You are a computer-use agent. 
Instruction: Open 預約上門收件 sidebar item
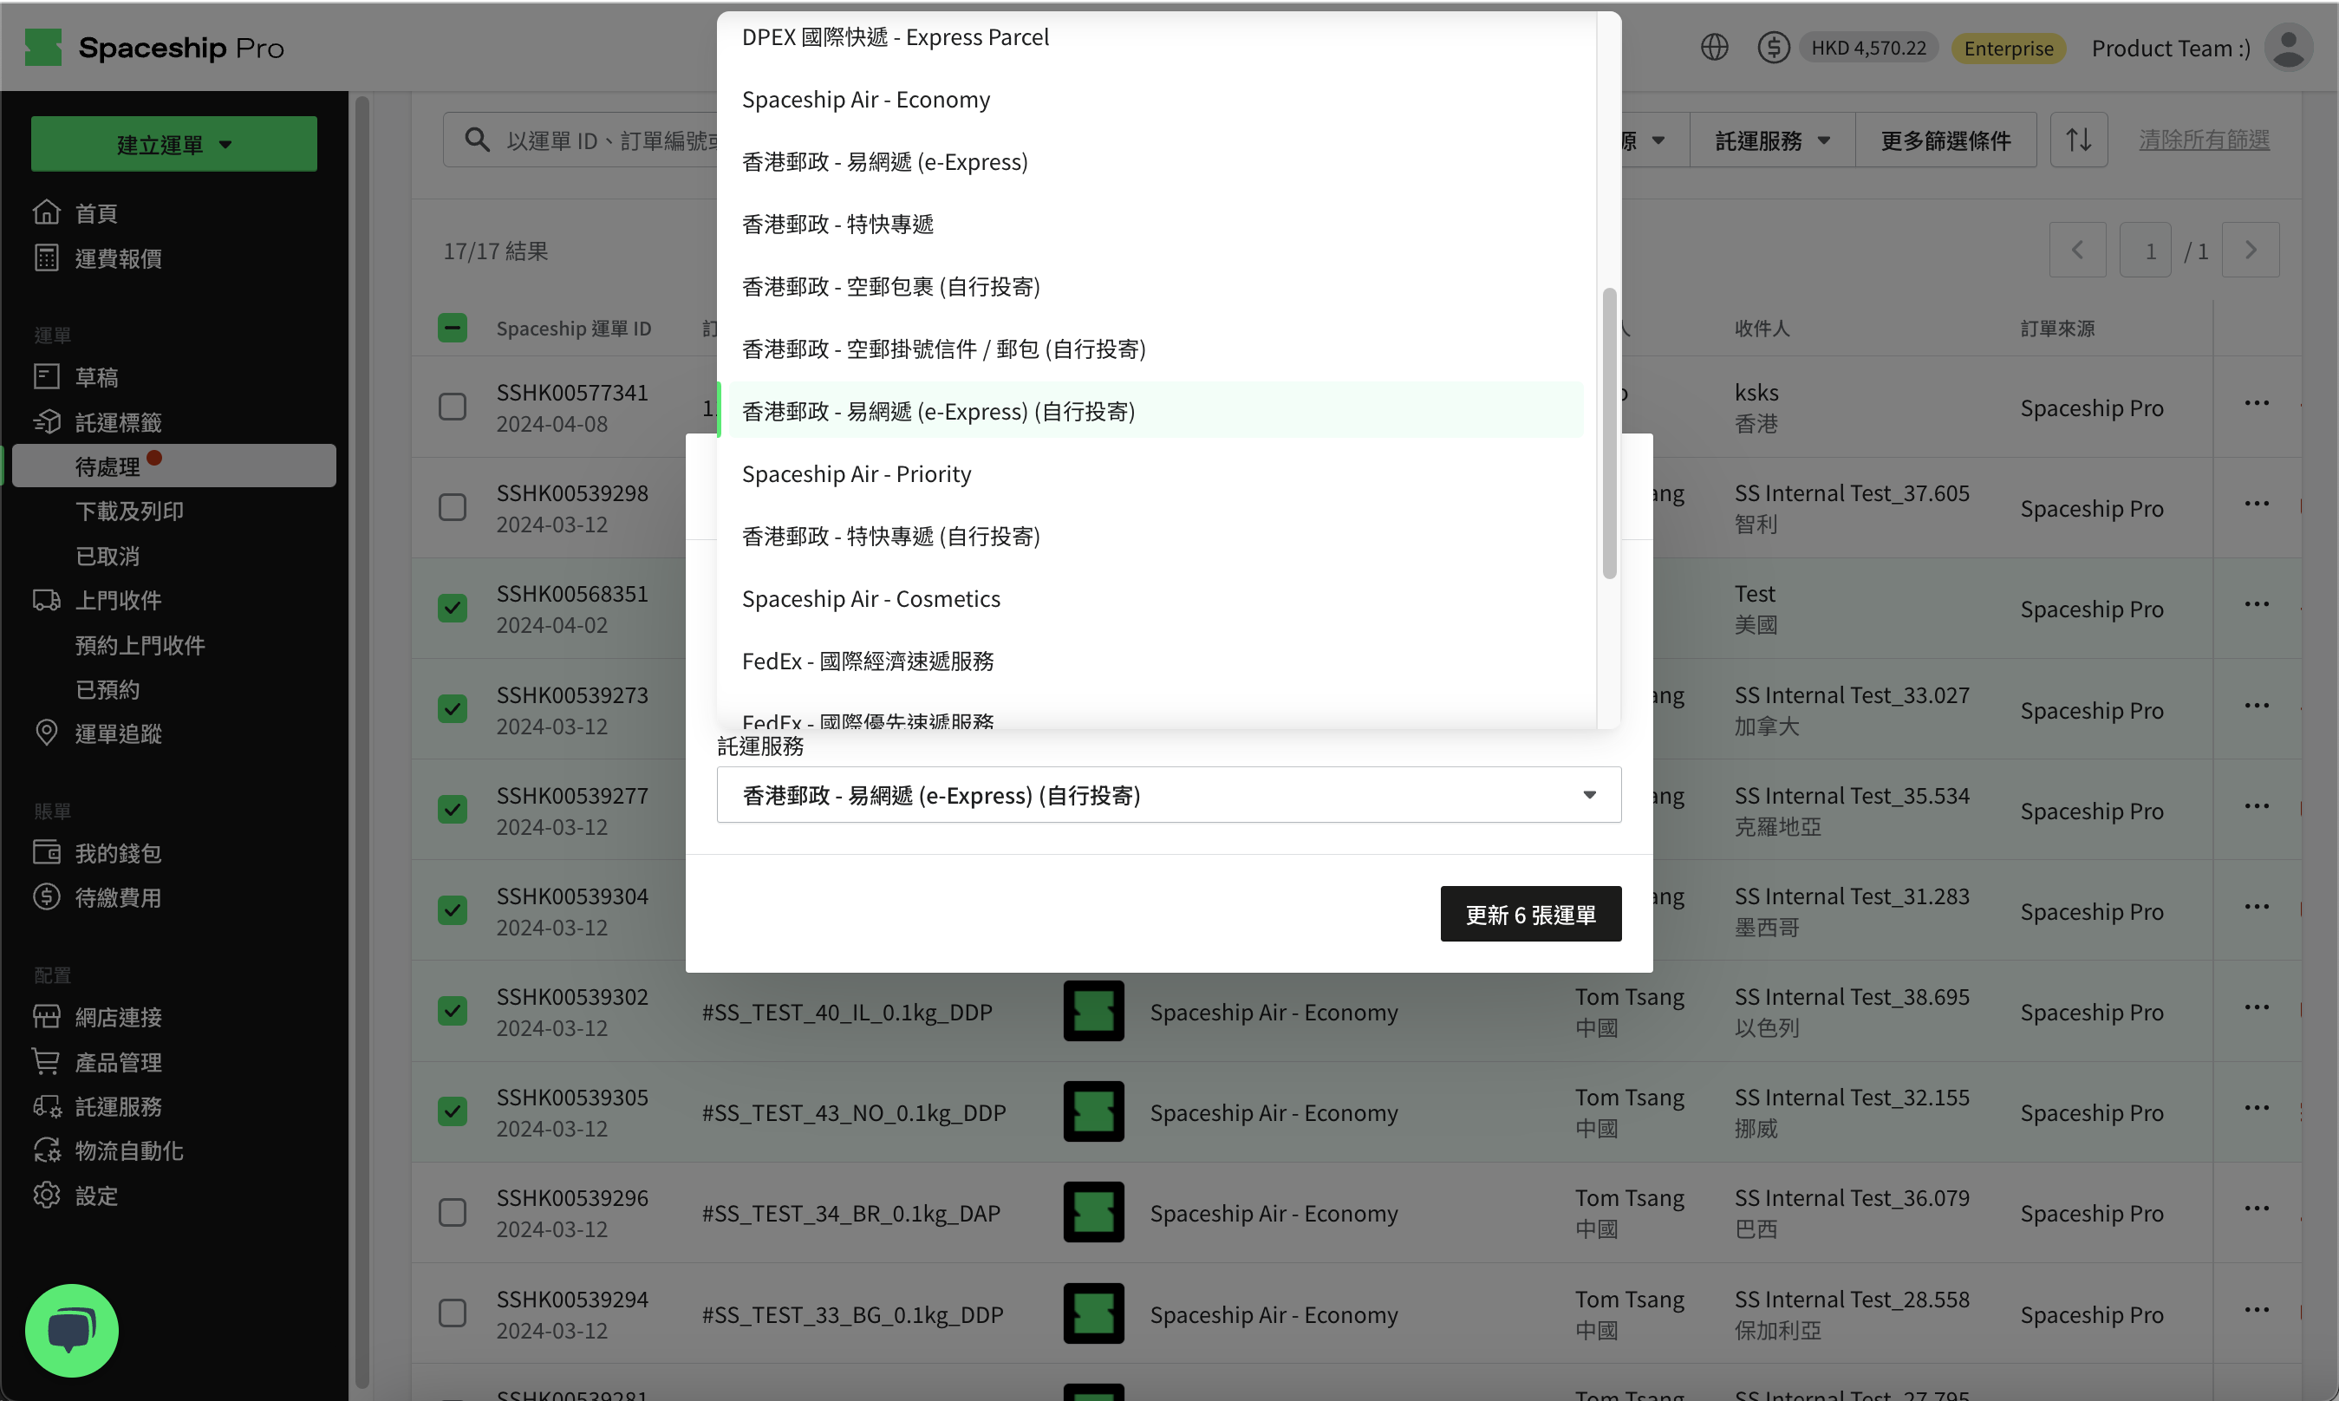[140, 644]
